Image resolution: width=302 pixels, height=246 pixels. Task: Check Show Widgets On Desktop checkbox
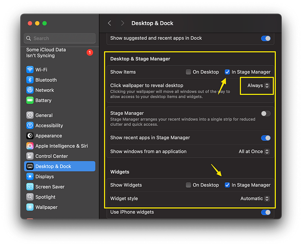(189, 185)
